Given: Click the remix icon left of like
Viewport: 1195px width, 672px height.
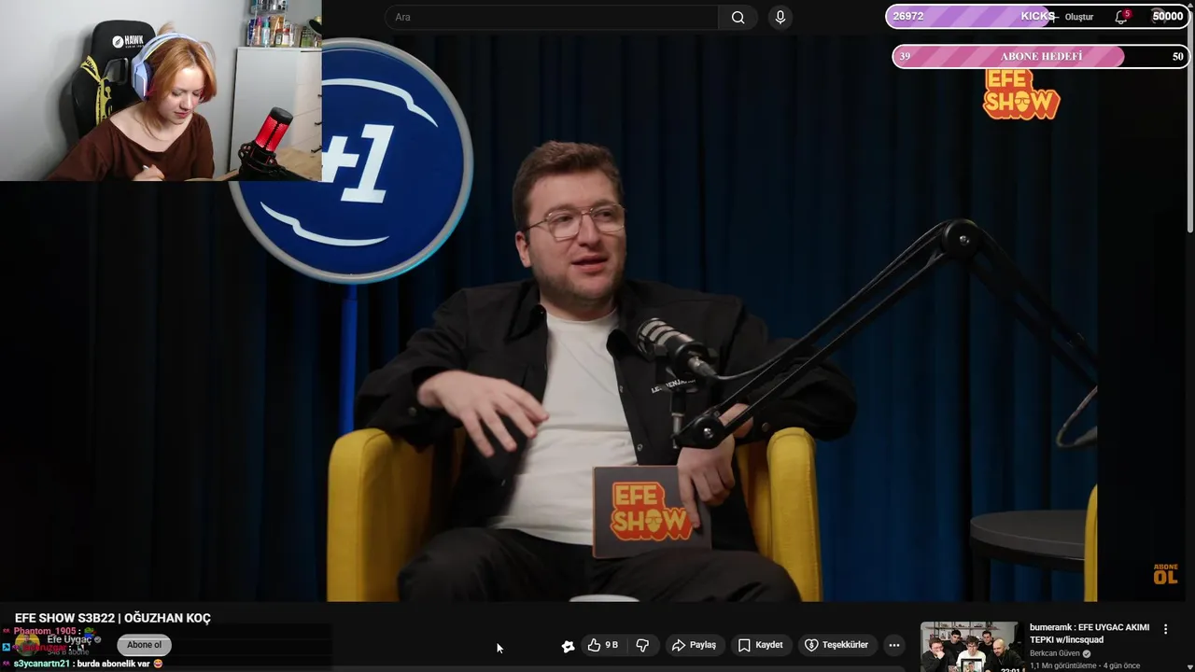Looking at the screenshot, I should click(x=568, y=646).
